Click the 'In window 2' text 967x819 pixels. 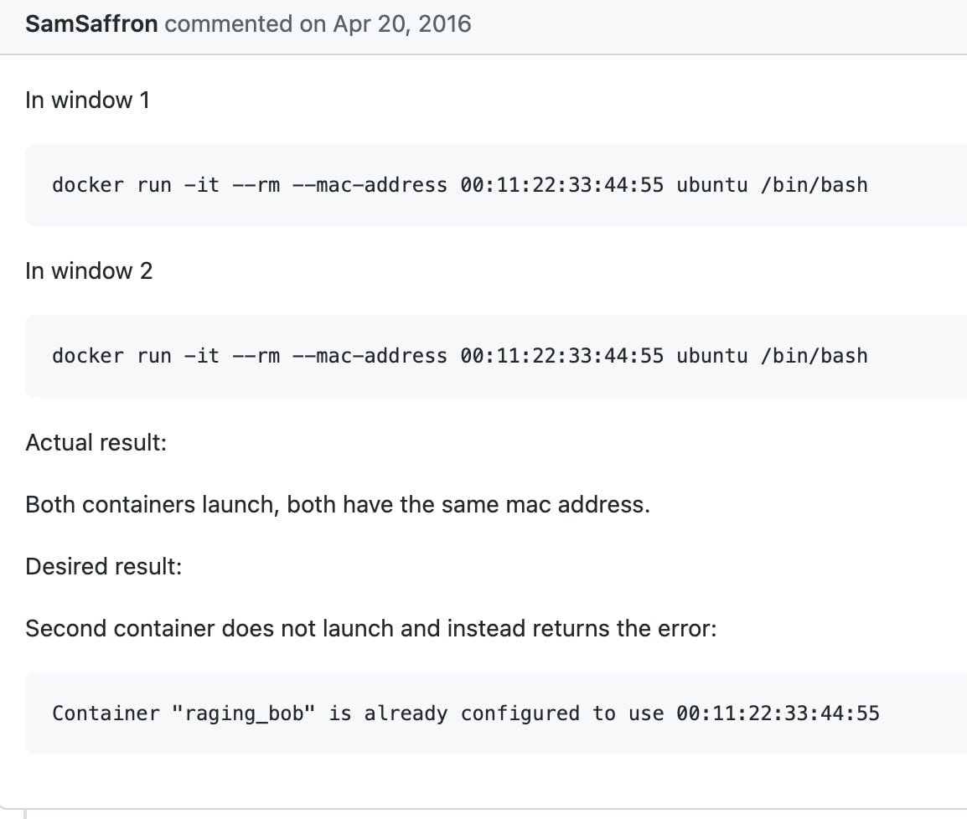pyautogui.click(x=89, y=271)
